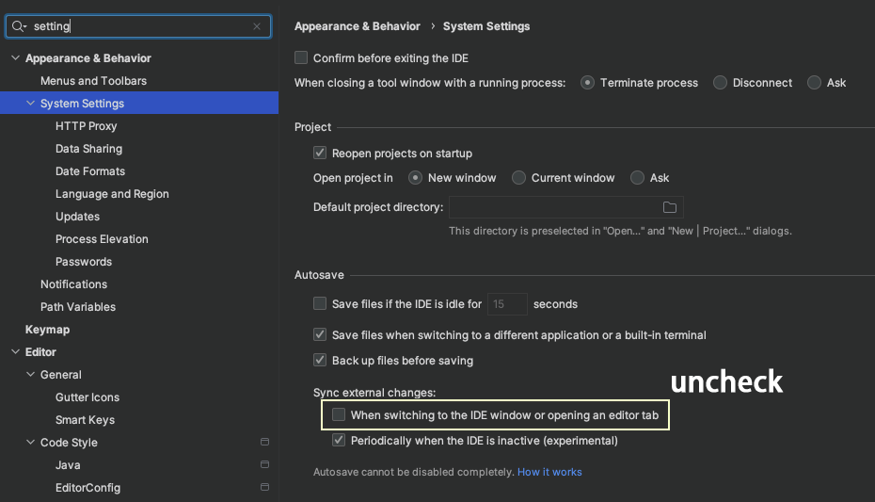
Task: Click the project-level icon beside Code Style
Action: (x=265, y=443)
